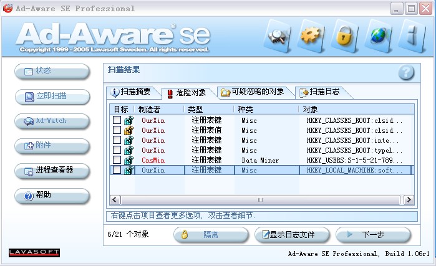The image size is (436, 266).
Task: Sort by the 制造者 column header
Action: click(x=159, y=109)
